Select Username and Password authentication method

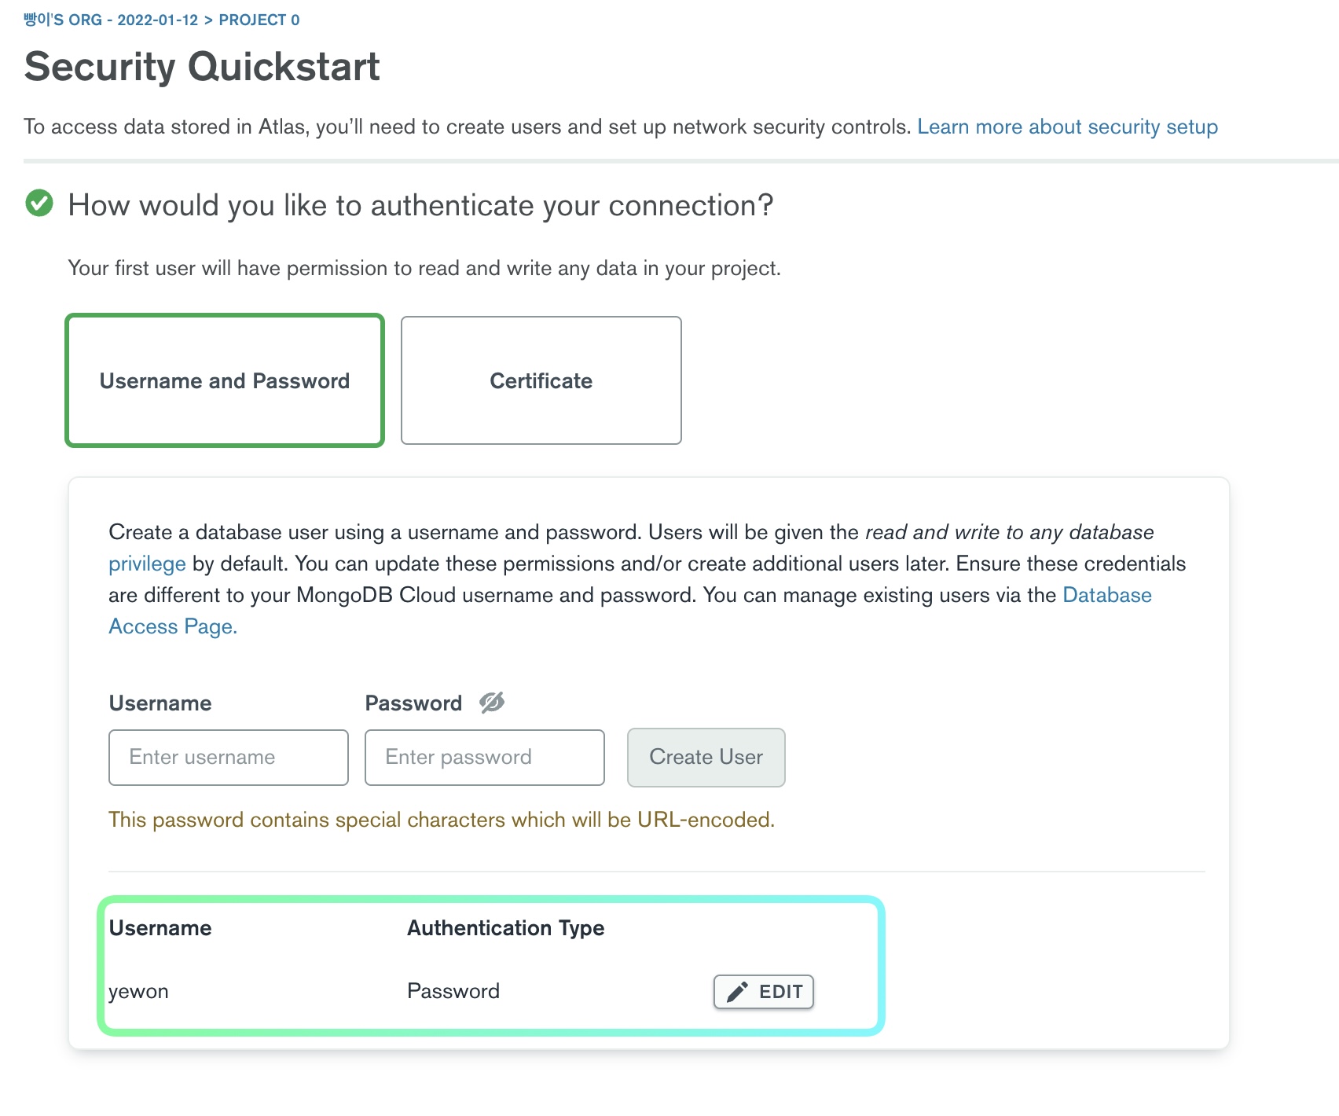[225, 380]
